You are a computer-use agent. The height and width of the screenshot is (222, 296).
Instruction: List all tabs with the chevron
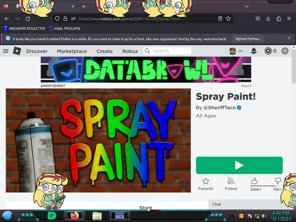pyautogui.click(x=247, y=6)
